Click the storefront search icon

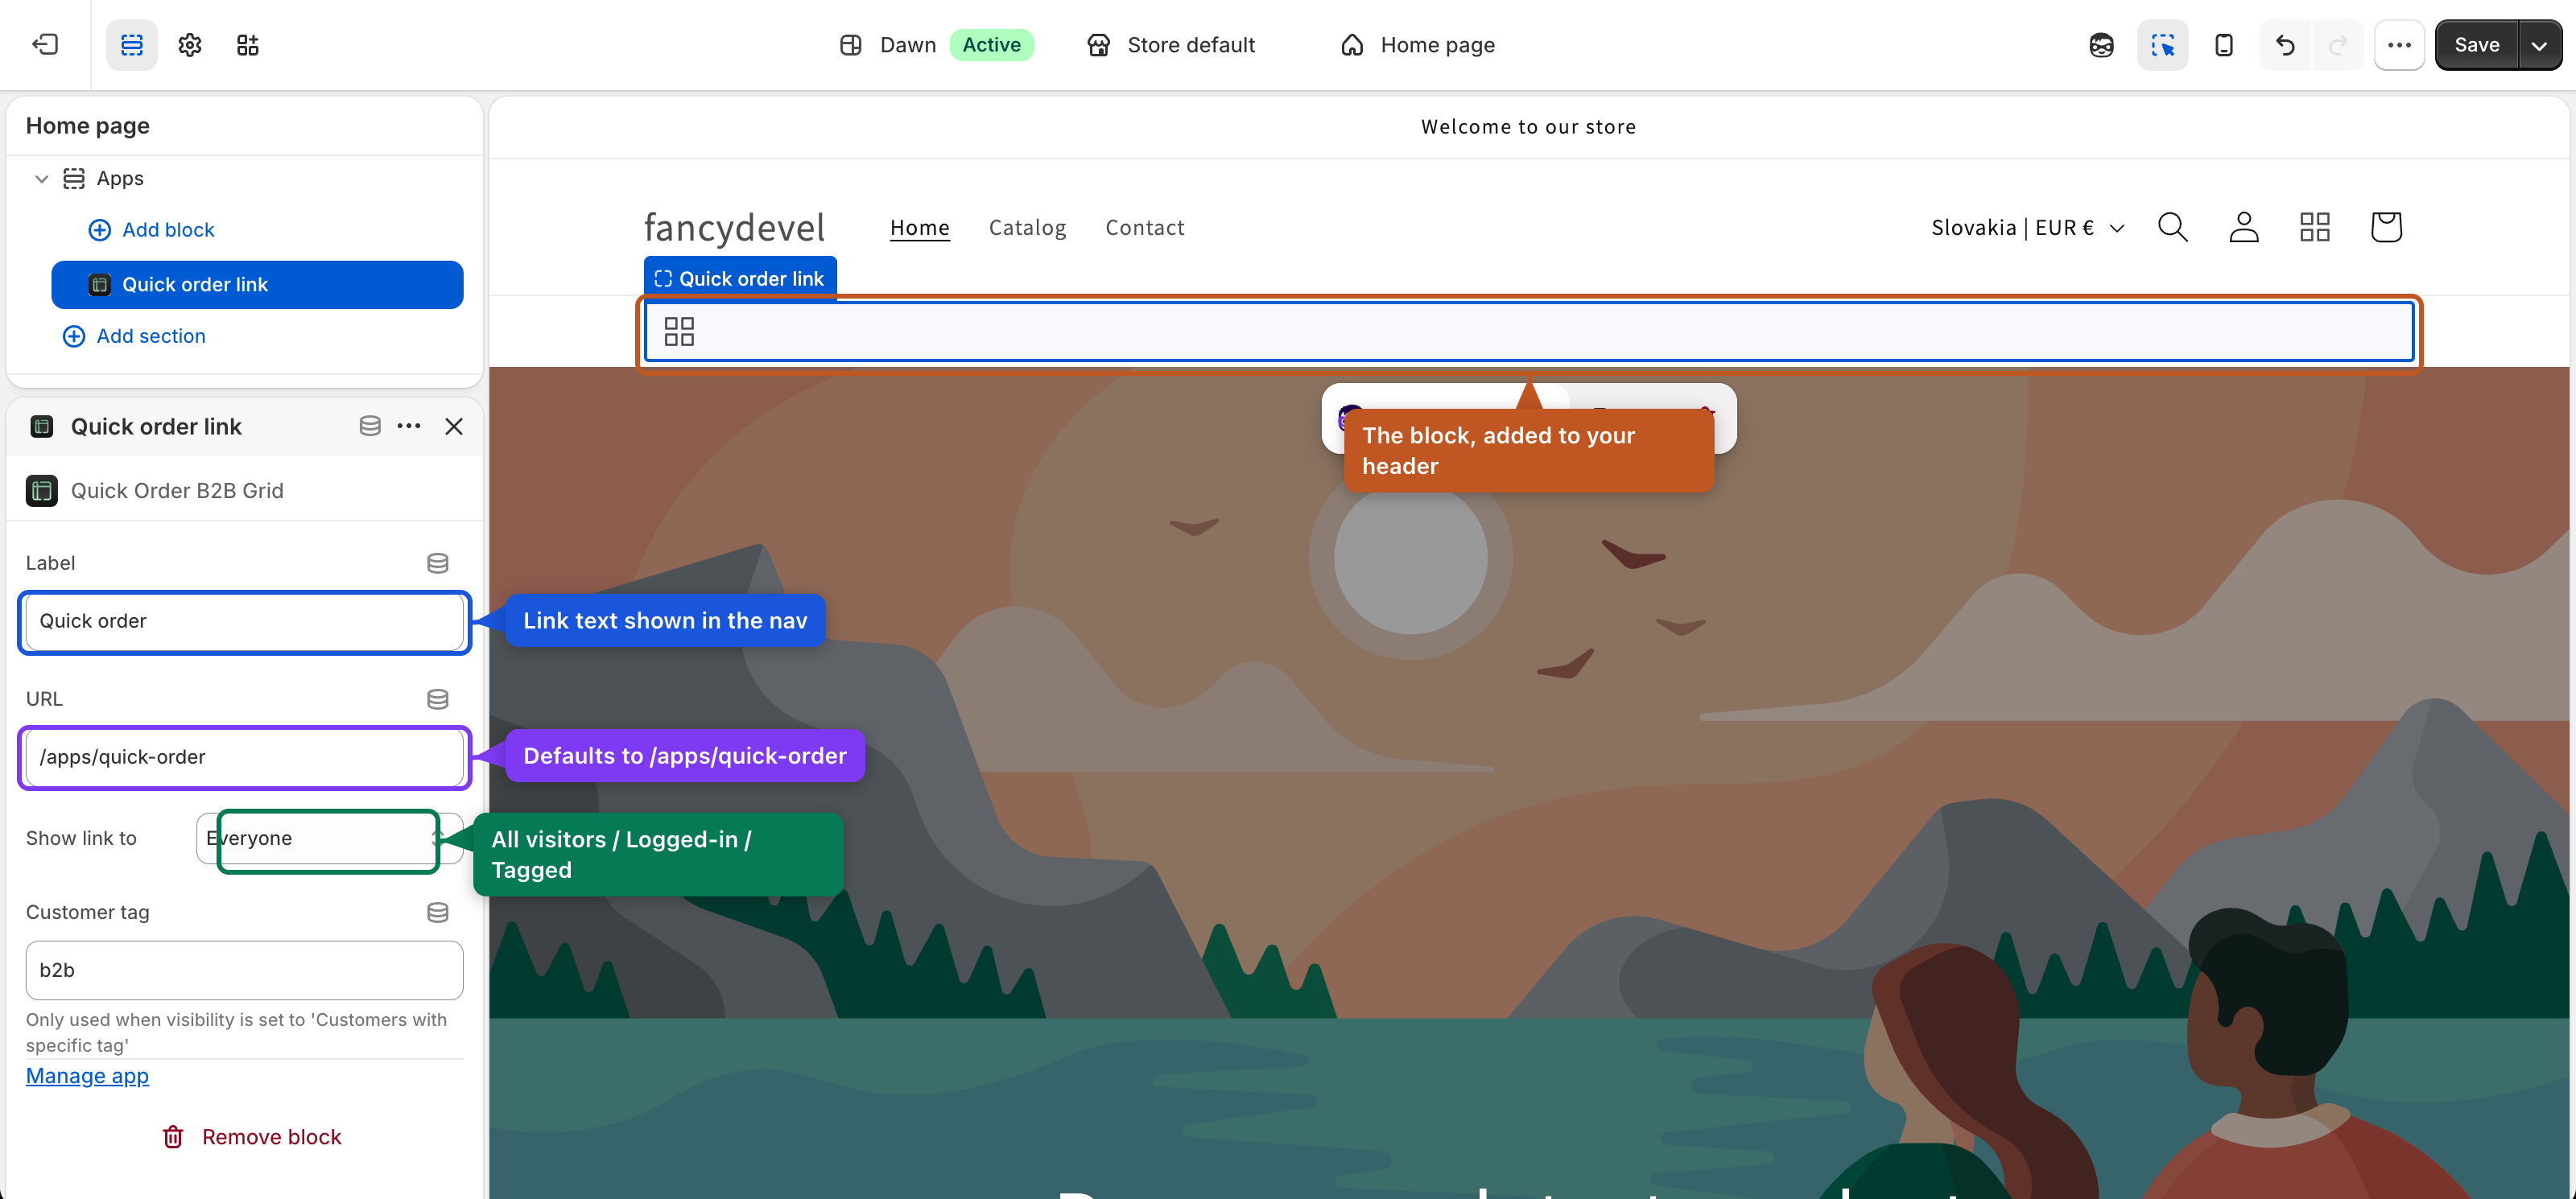click(2172, 227)
